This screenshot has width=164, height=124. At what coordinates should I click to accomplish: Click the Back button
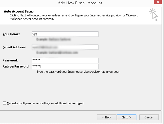107,117
